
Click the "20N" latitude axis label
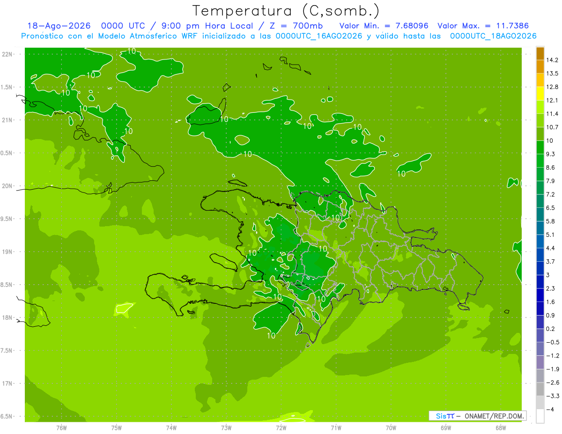pyautogui.click(x=7, y=186)
